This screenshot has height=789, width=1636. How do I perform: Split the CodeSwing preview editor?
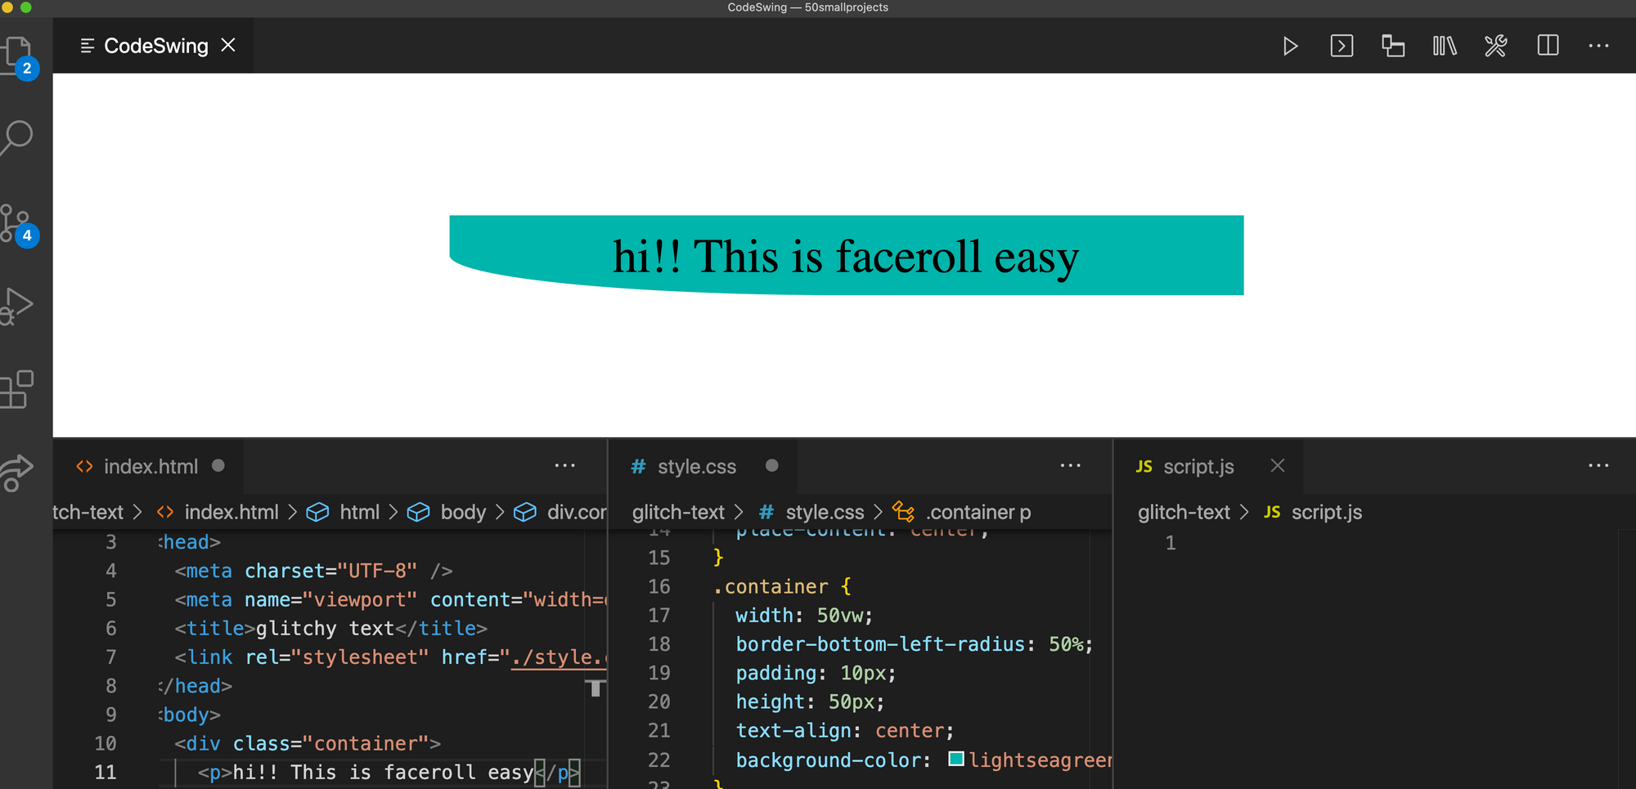1548,46
